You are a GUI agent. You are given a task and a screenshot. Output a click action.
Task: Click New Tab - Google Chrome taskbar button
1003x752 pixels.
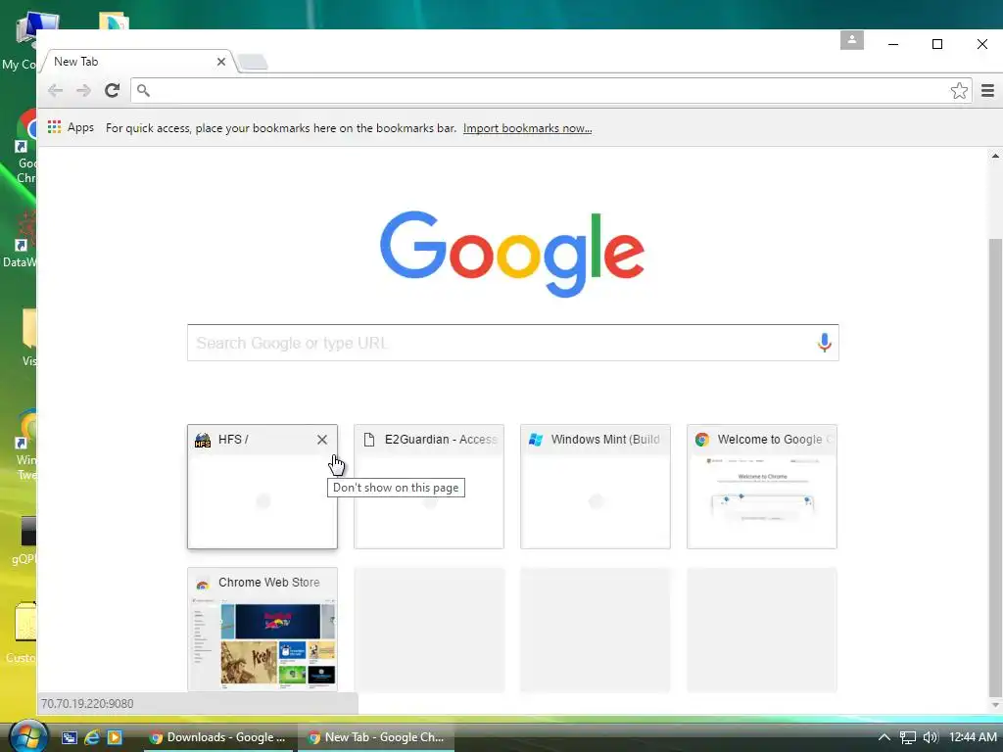tap(376, 737)
